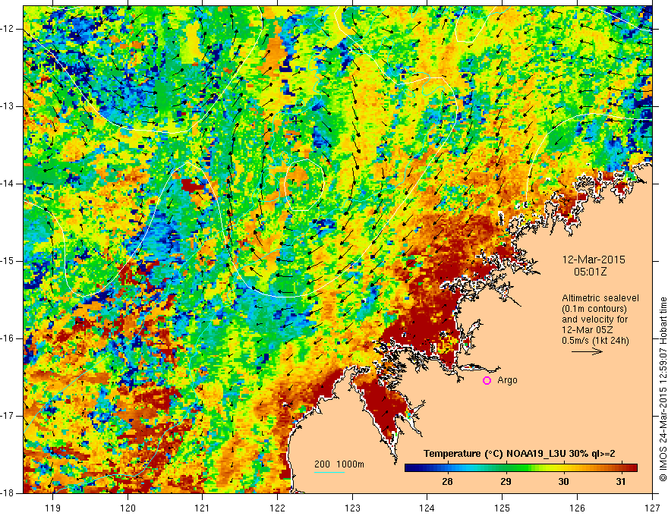The height and width of the screenshot is (516, 668).
Task: Click the '0.5m/s (1kt 24h)' caption line
Action: coord(596,341)
